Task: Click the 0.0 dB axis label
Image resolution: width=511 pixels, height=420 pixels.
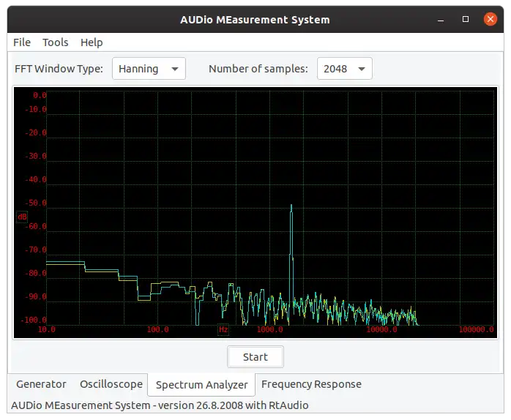Action: pos(40,95)
